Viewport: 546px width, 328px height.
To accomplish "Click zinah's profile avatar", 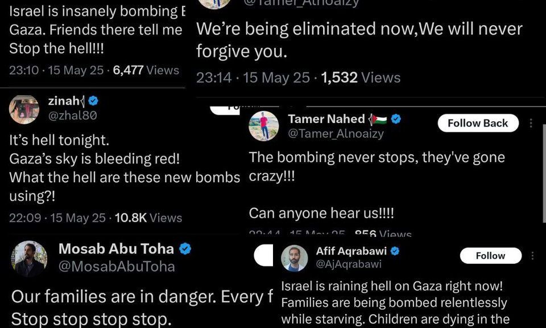I will 24,109.
